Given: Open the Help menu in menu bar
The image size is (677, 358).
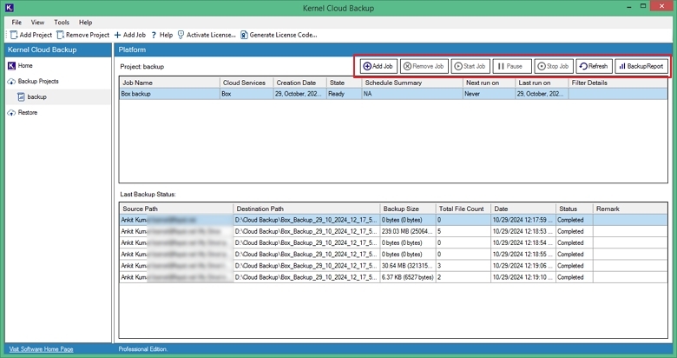Looking at the screenshot, I should pyautogui.click(x=85, y=22).
